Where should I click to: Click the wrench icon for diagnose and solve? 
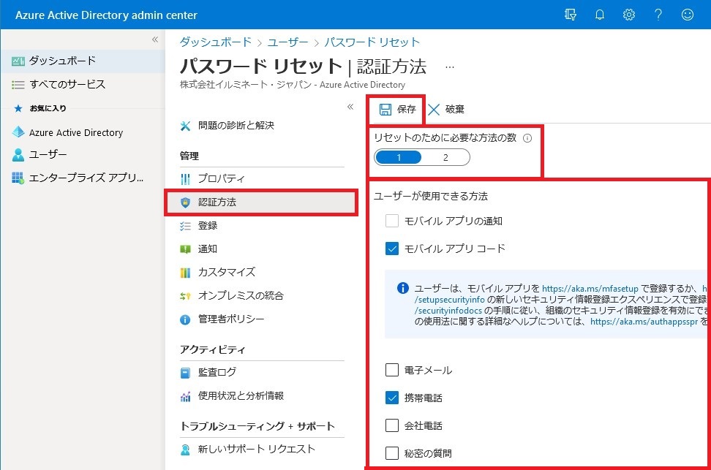(186, 126)
